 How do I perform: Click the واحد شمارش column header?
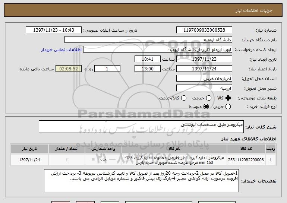[x=103, y=149]
